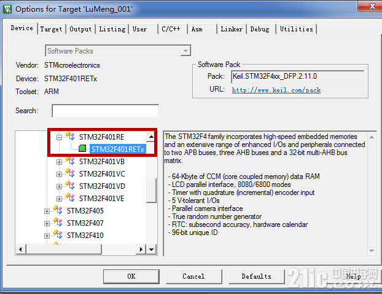
Task: Expand the STM32F405 tree node
Action: point(47,212)
